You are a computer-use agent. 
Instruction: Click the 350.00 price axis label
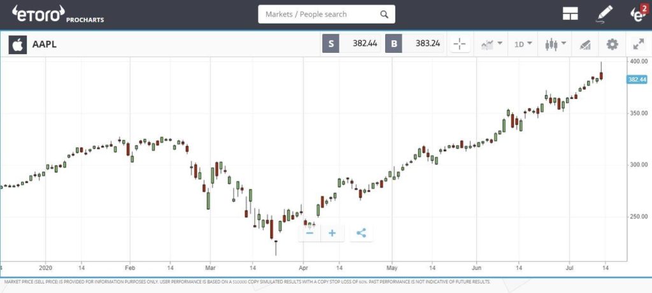click(x=638, y=113)
